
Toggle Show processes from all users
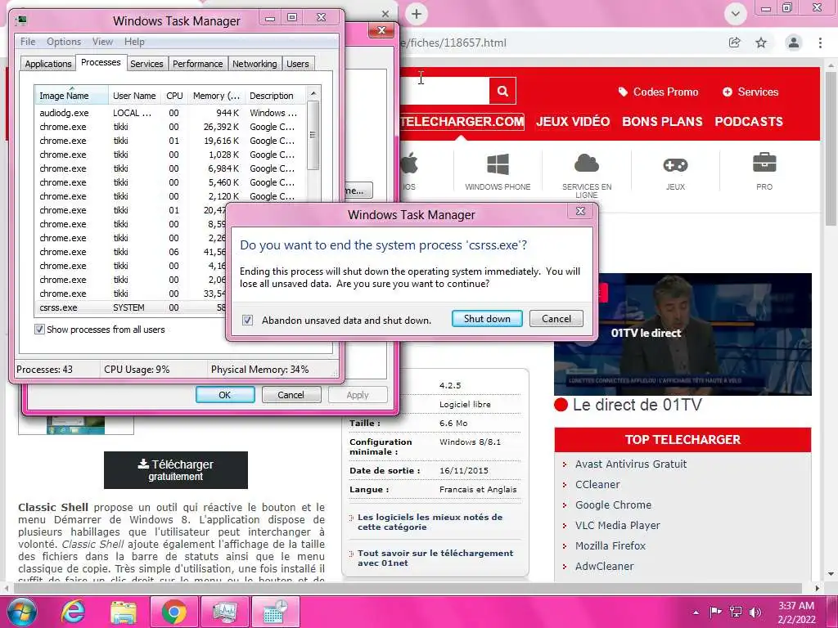click(x=39, y=329)
